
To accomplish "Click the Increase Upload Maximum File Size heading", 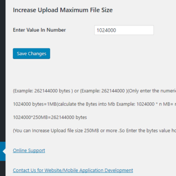I will pyautogui.click(x=63, y=10).
